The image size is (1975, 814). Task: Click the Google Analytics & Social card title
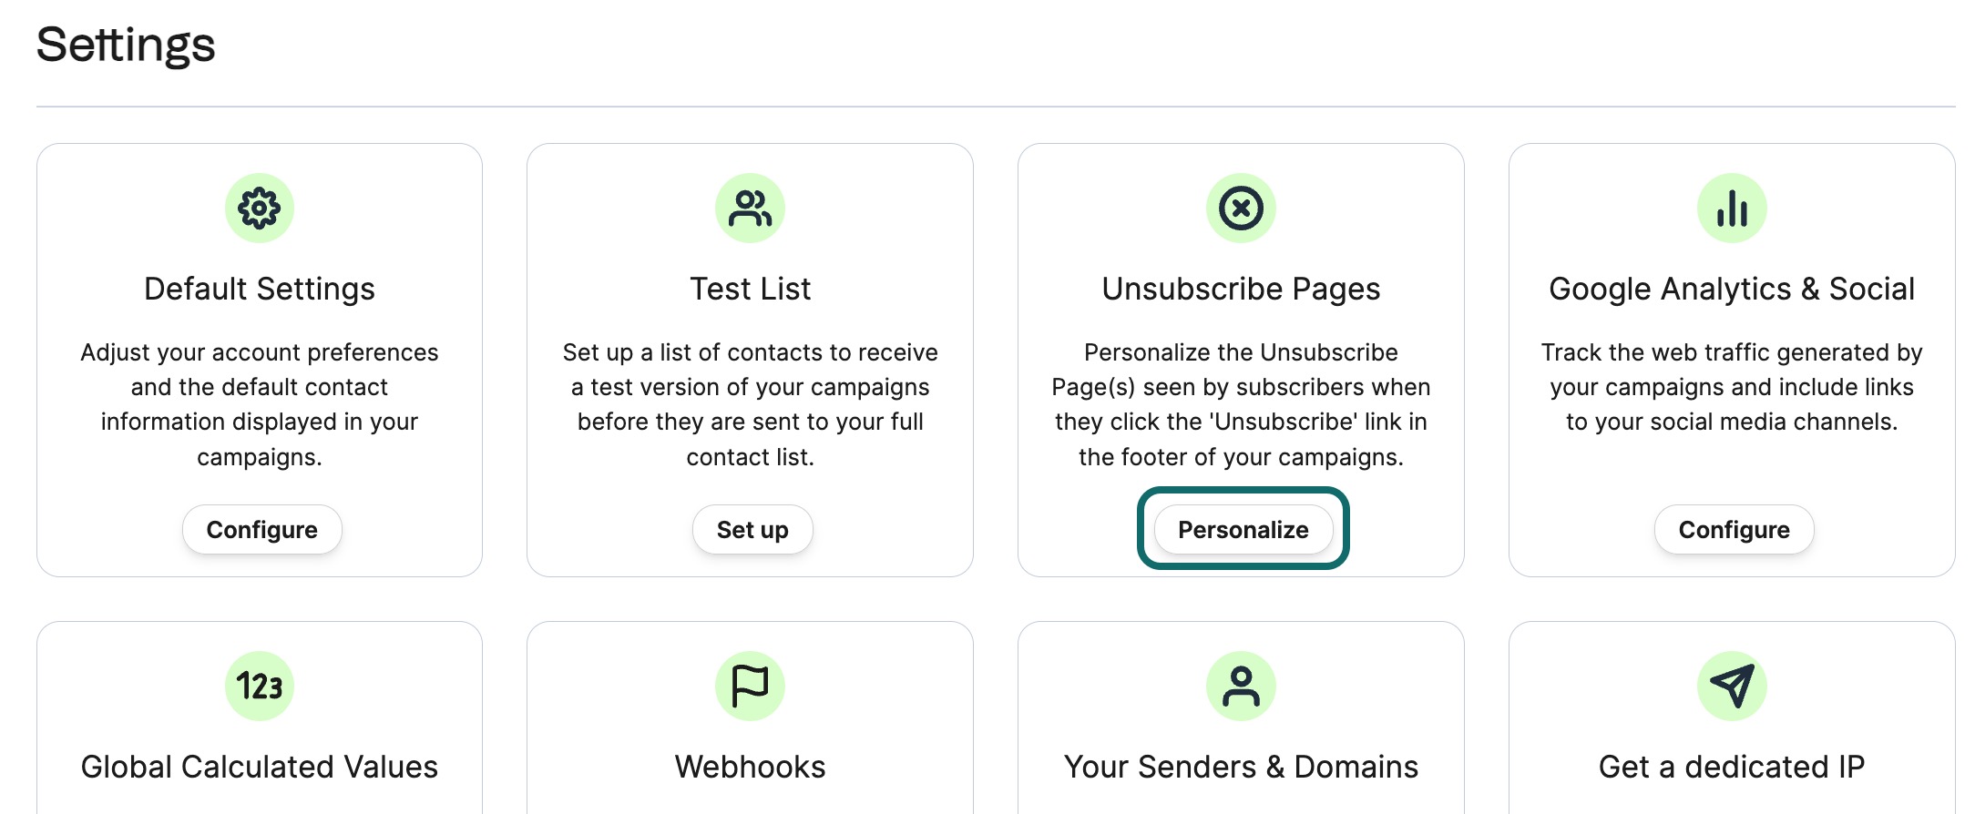[x=1732, y=289]
